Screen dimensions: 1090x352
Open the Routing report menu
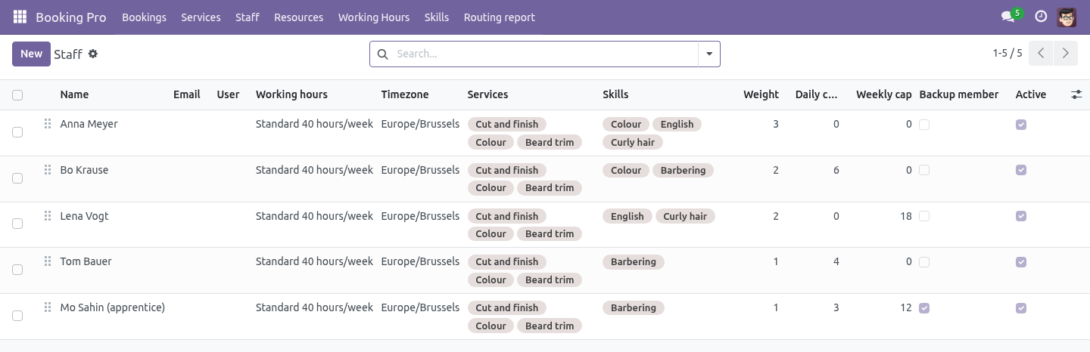tap(500, 17)
